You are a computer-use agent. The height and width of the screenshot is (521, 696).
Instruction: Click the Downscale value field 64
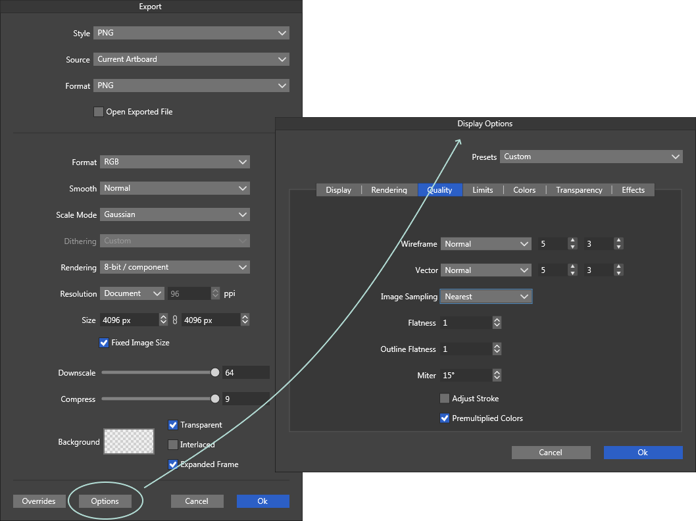tap(246, 373)
